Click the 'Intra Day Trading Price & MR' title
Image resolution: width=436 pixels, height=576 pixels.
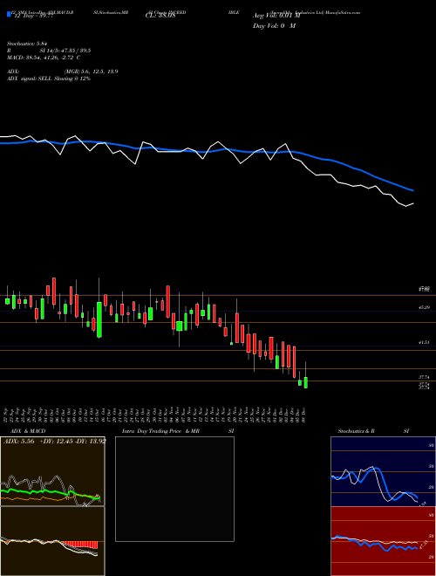coord(160,431)
